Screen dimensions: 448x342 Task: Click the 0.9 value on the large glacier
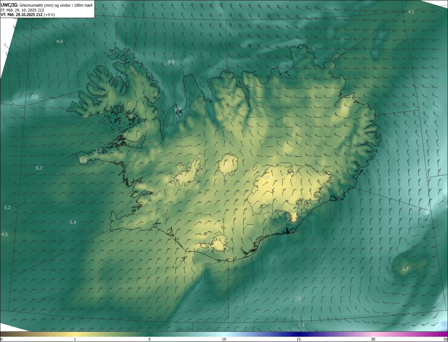tap(267, 178)
